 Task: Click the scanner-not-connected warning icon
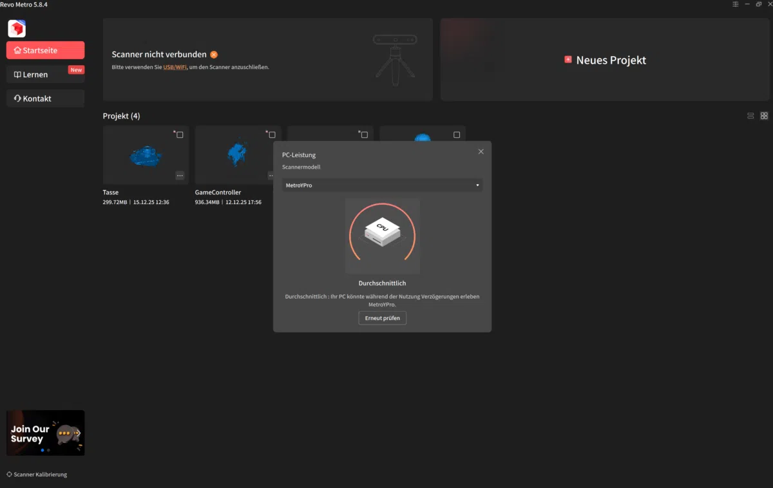click(x=214, y=54)
